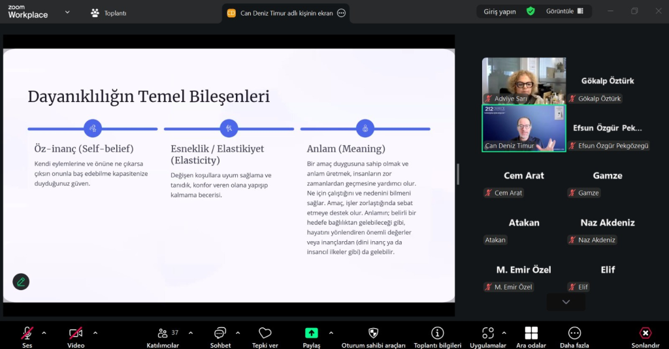Click the green Paylaş share screen icon
The height and width of the screenshot is (349, 669).
(x=312, y=333)
